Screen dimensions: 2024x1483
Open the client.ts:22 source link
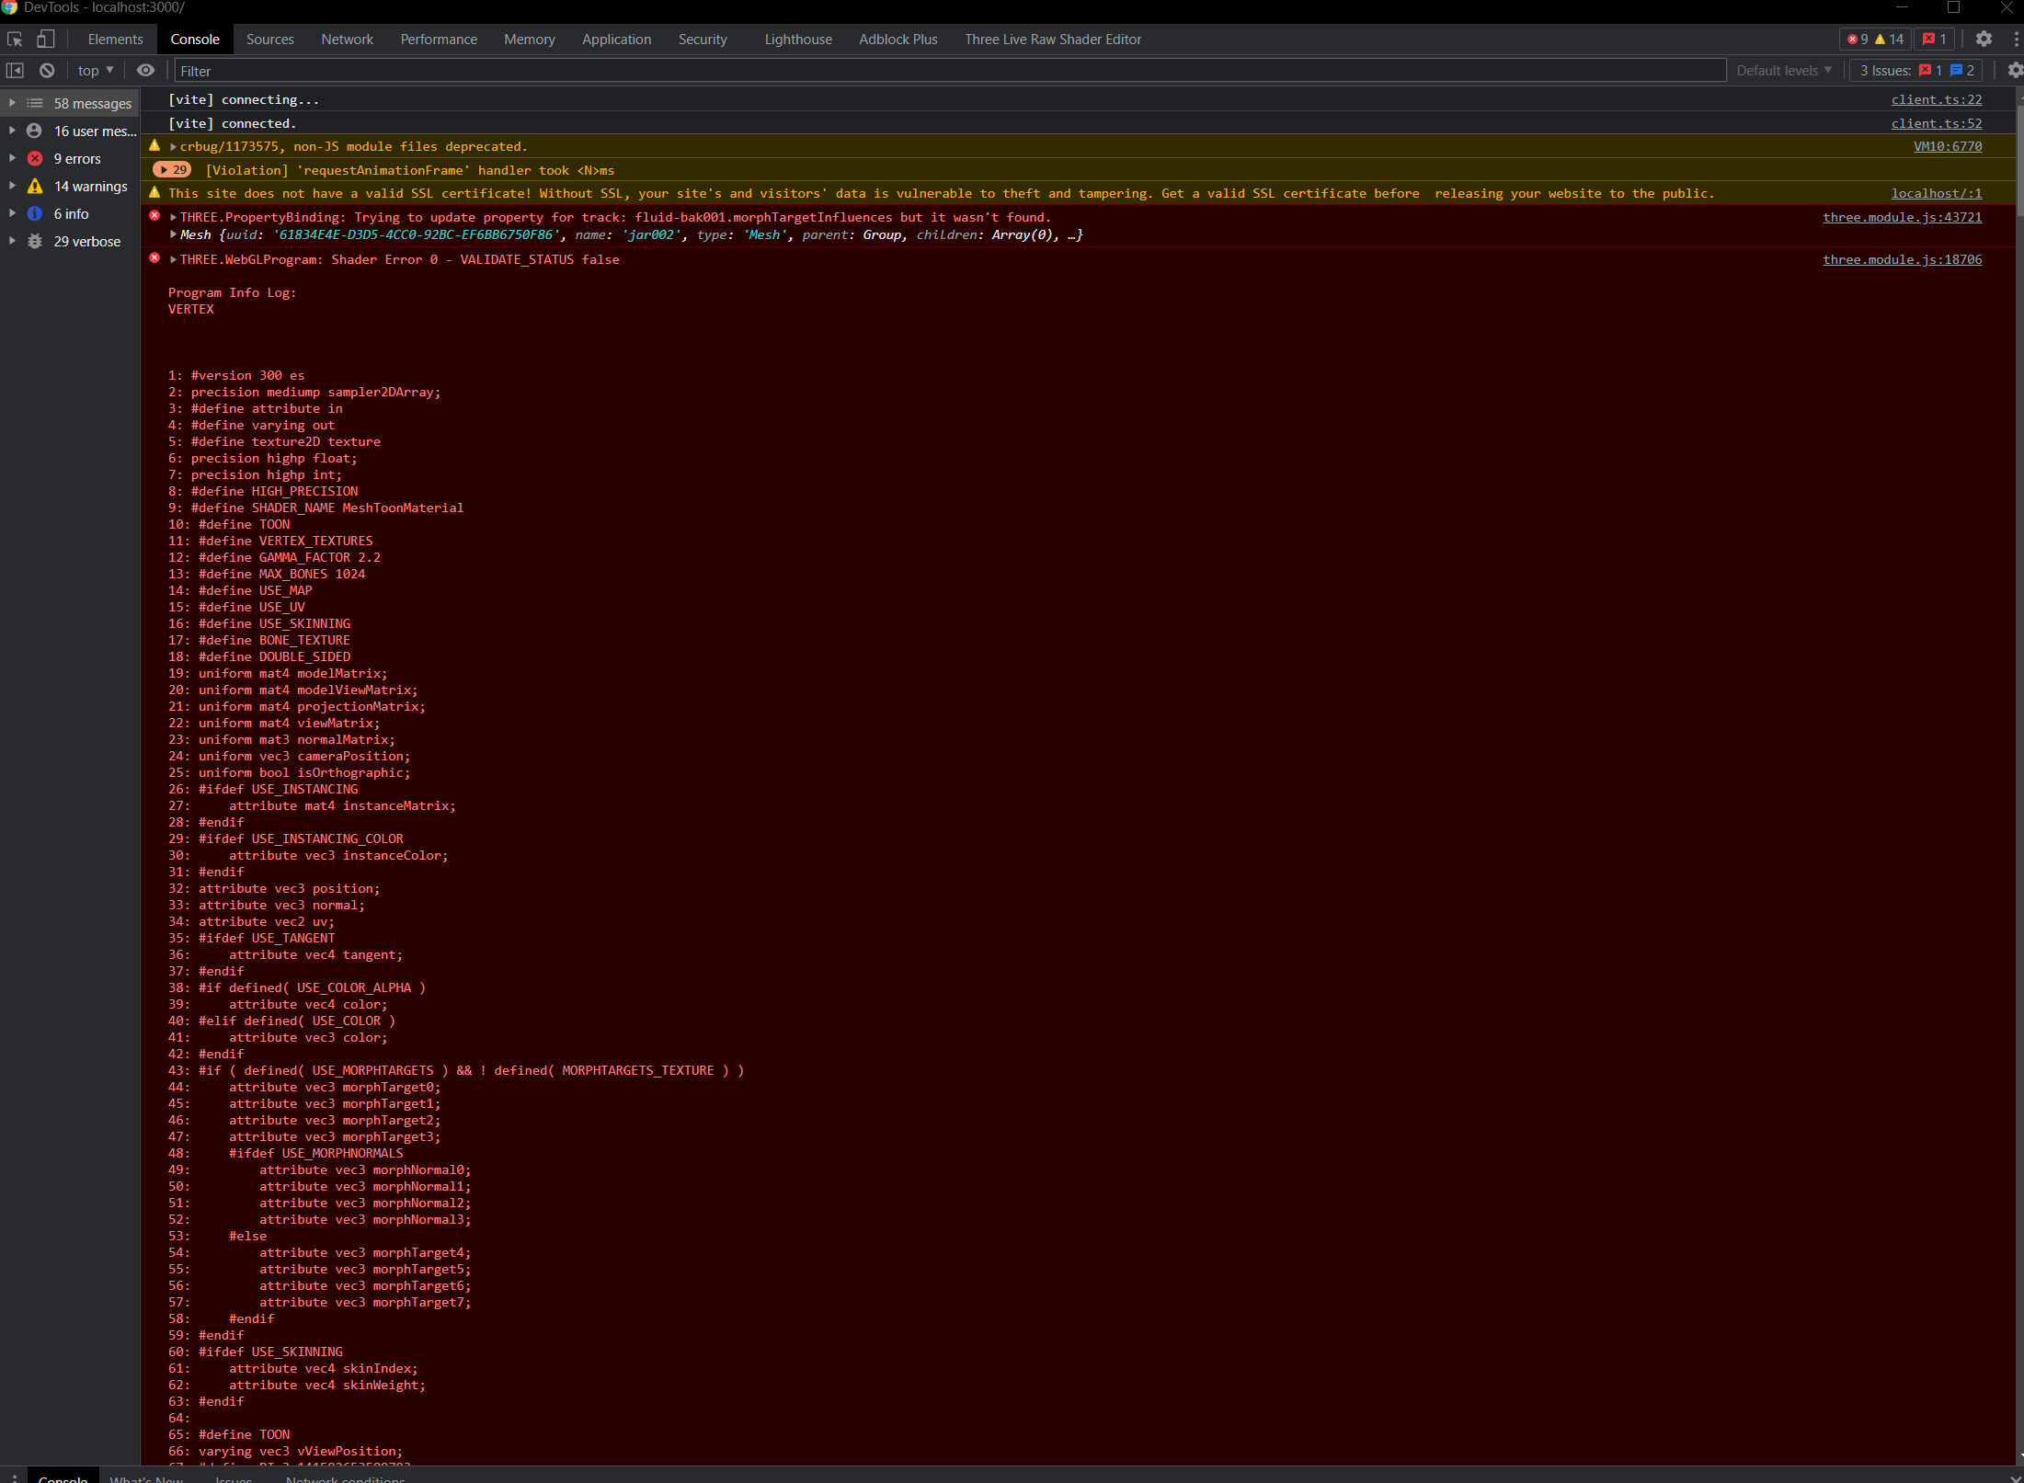point(1936,99)
